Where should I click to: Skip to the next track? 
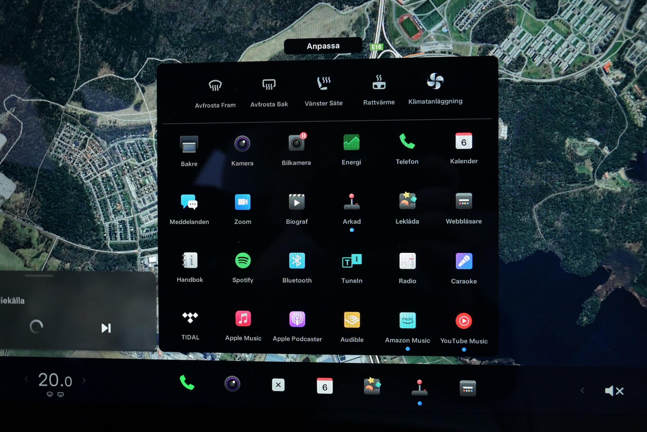pos(106,328)
